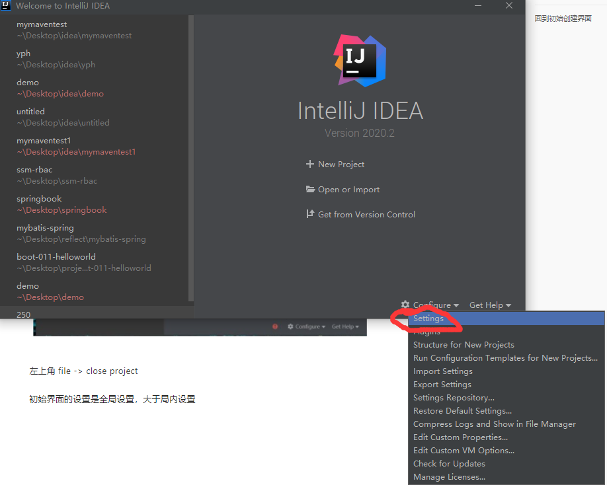Open recent project demo in ~\Desktop\demo
This screenshot has width=607, height=485.
click(94, 291)
